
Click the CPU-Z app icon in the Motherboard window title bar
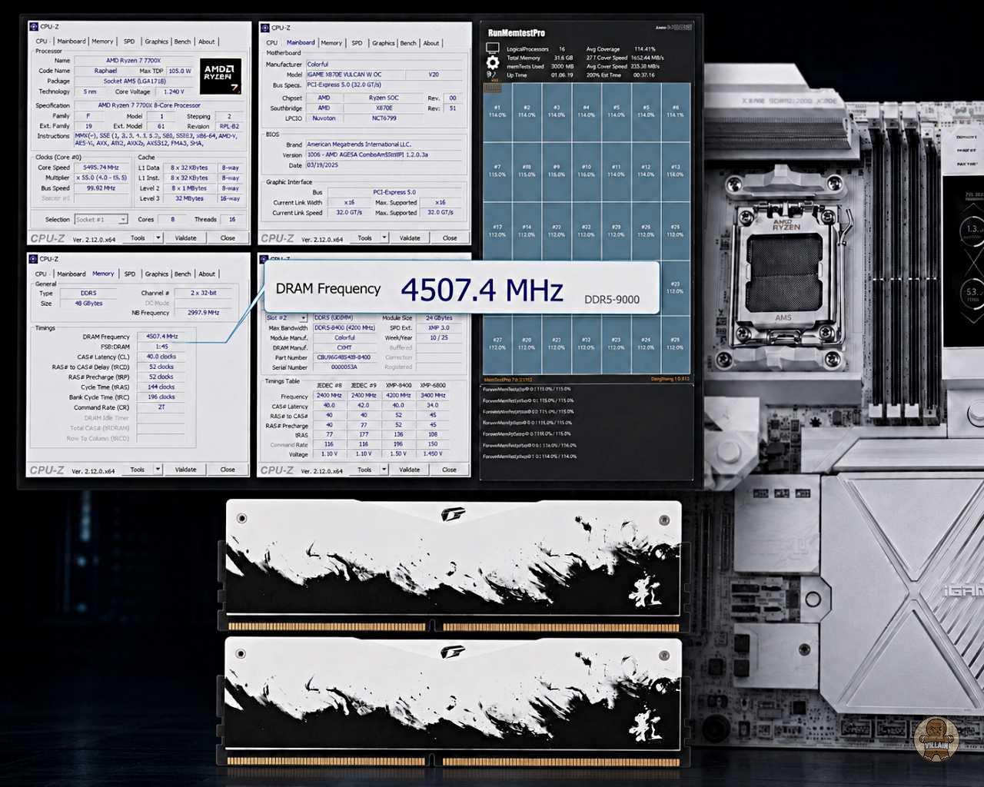pyautogui.click(x=264, y=28)
